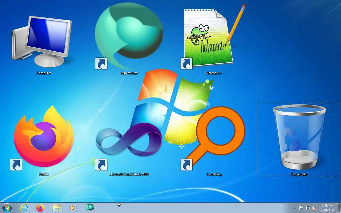Open the muted volume tray icon
341x213 pixels.
coord(314,208)
